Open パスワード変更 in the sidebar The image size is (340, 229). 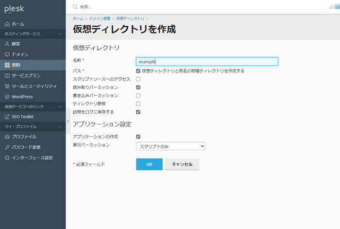23,147
